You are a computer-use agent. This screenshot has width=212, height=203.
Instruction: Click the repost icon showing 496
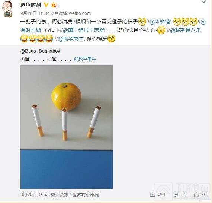coord(152,195)
